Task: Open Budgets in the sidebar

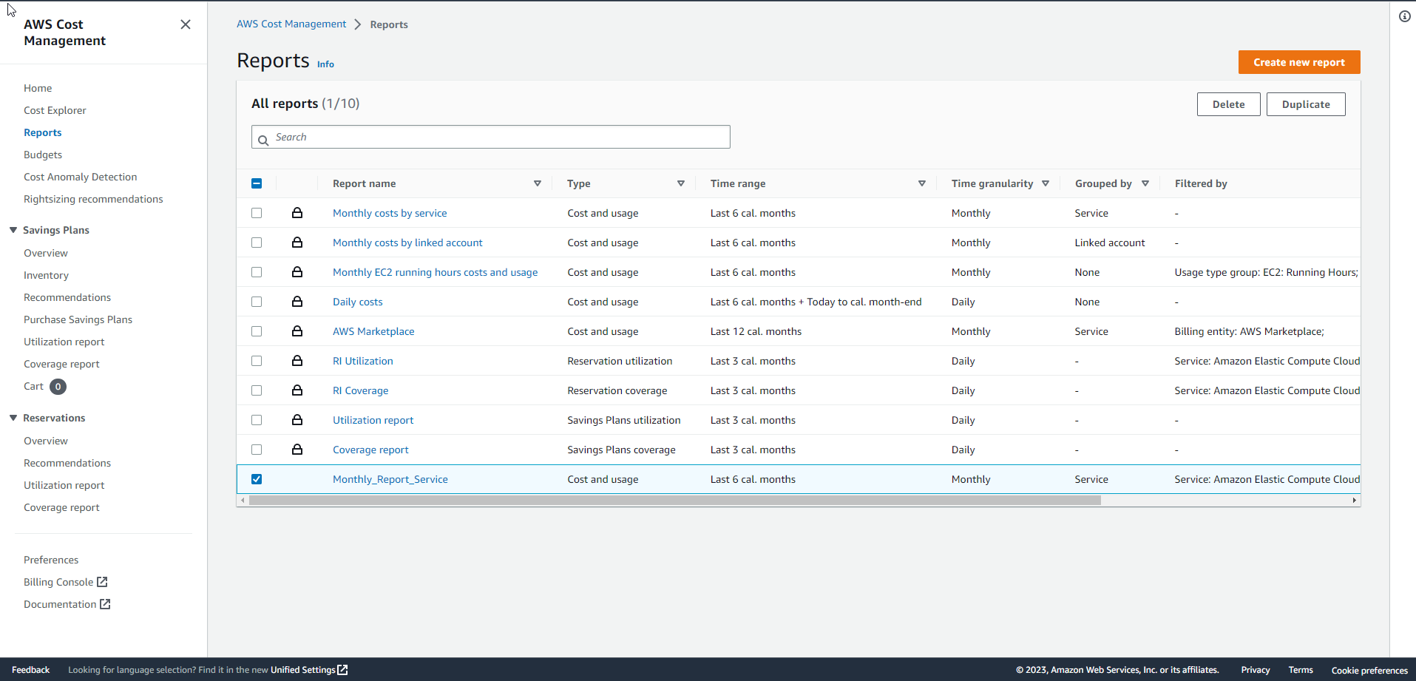Action: click(x=43, y=155)
